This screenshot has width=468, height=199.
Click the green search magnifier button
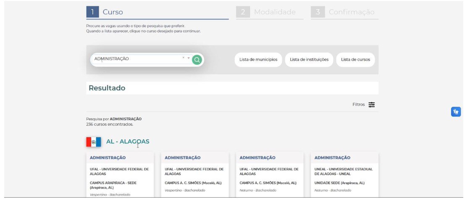click(x=197, y=60)
